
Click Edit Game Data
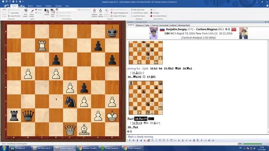point(137,10)
